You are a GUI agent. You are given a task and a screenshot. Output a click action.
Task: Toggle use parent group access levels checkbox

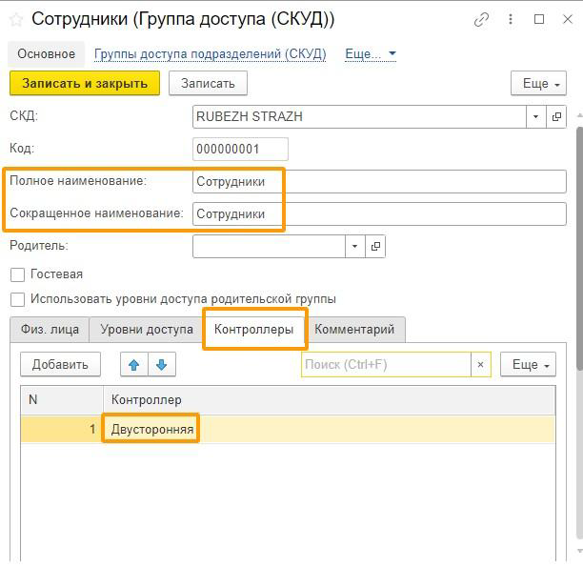pos(17,299)
